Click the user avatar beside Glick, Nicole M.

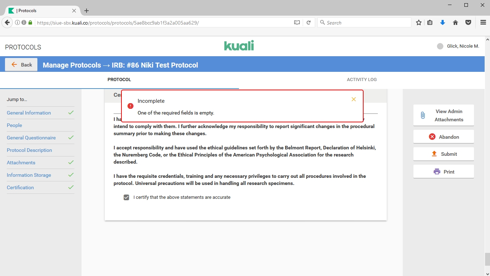click(440, 46)
